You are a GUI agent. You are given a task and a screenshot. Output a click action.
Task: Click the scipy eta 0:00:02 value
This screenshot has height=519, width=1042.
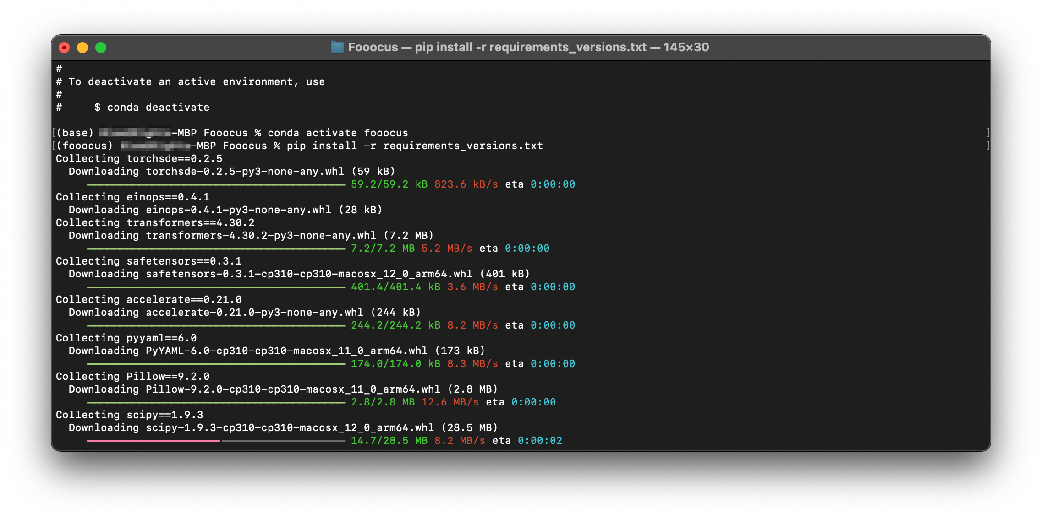coord(540,441)
